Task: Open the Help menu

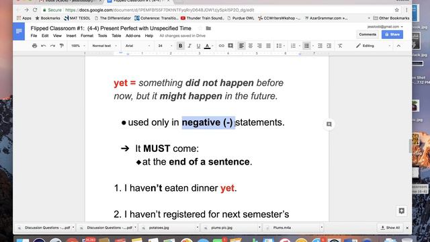Action: point(149,36)
